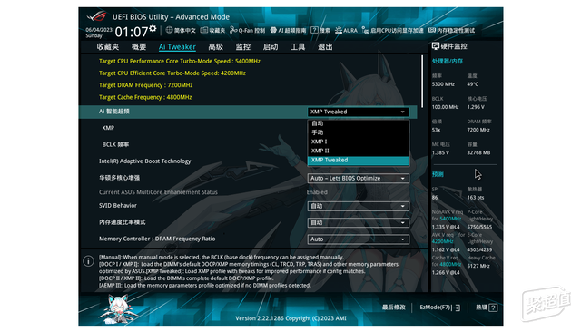Select the Ai Tweaker tab
Screen dimensions: 581x332
177,47
